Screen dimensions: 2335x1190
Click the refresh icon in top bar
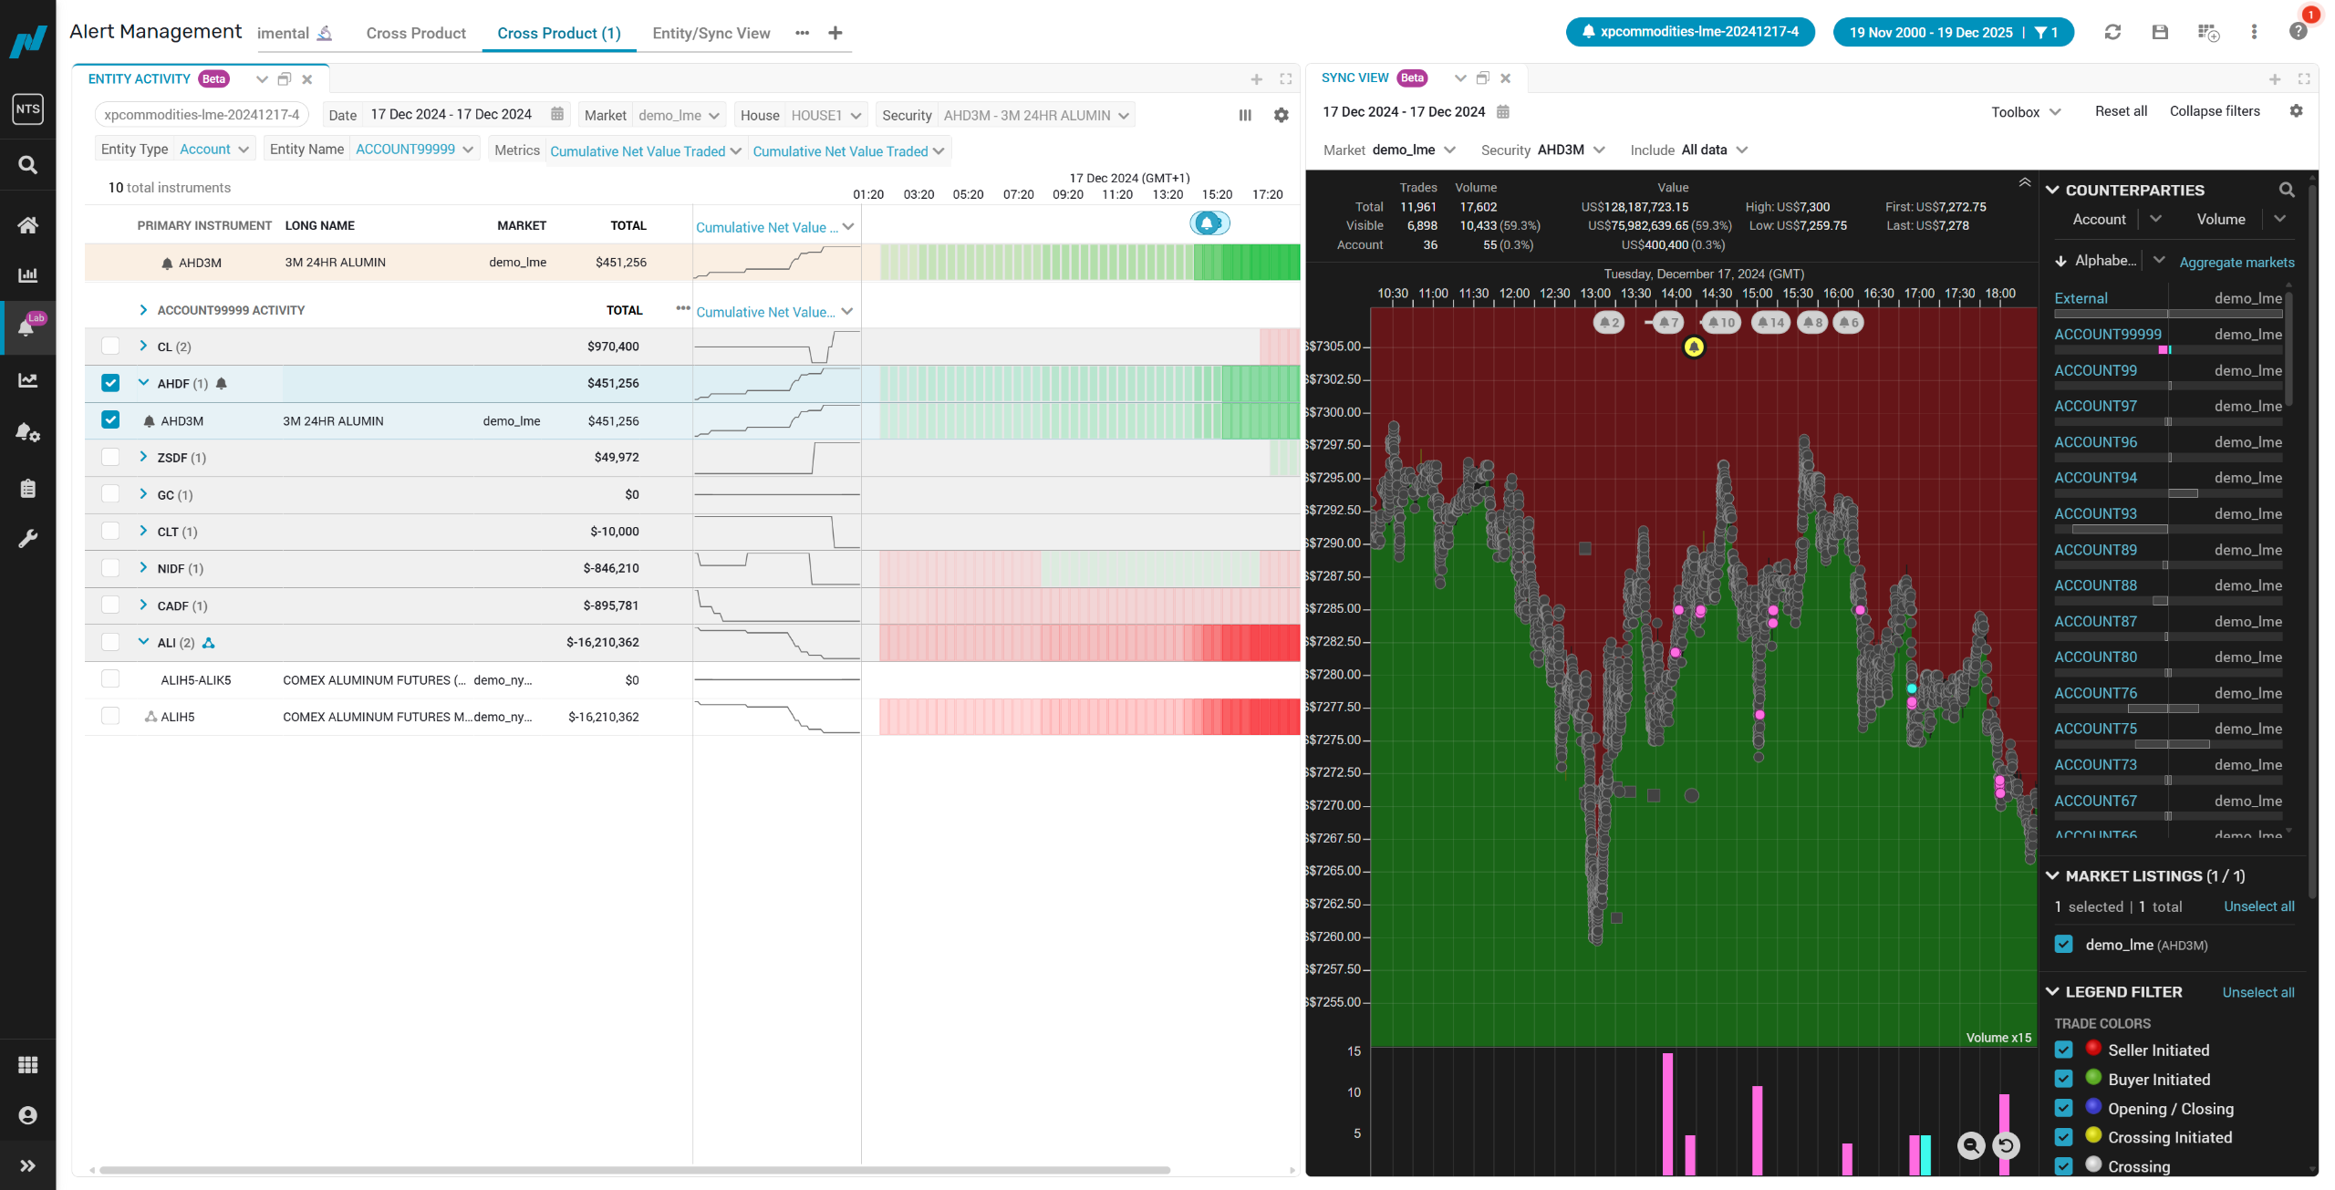point(2112,32)
